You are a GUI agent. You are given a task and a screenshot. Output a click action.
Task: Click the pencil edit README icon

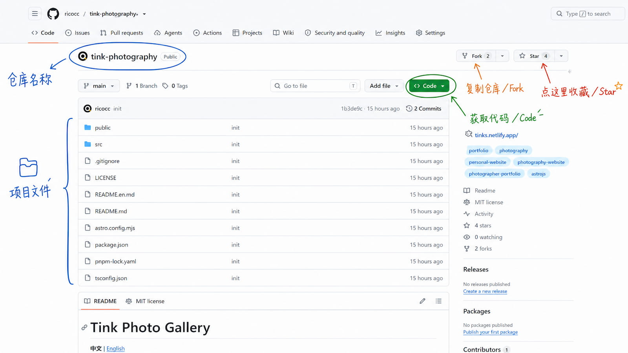[x=422, y=301]
